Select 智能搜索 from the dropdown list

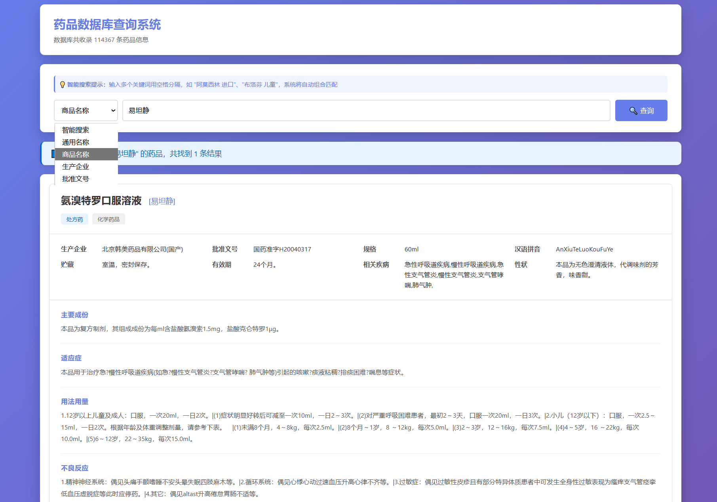point(75,129)
